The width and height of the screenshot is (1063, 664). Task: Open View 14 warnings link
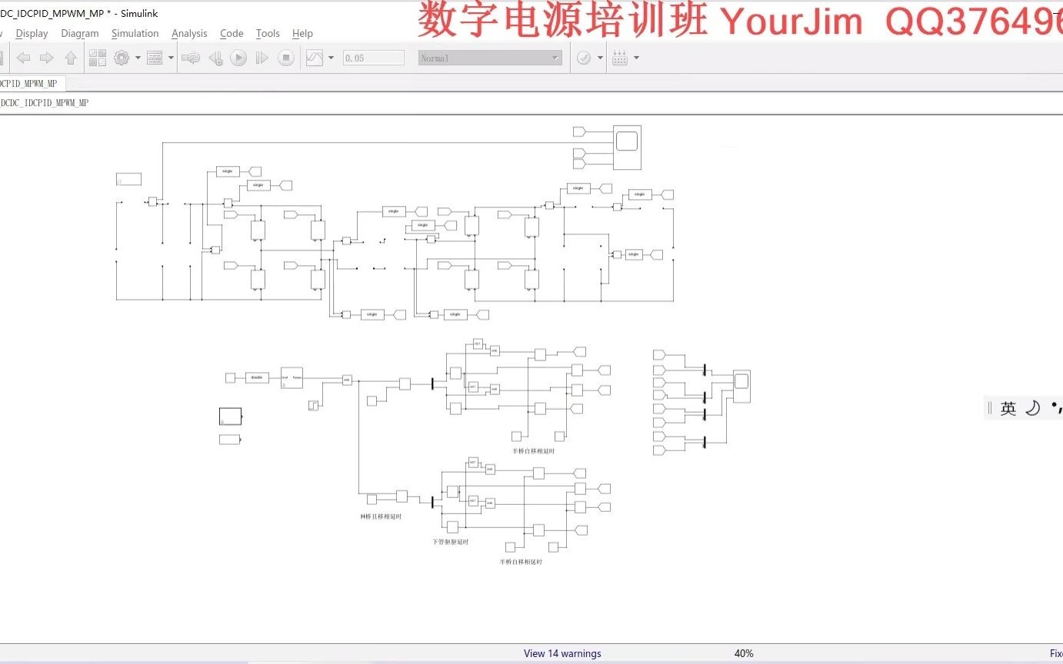pos(561,652)
